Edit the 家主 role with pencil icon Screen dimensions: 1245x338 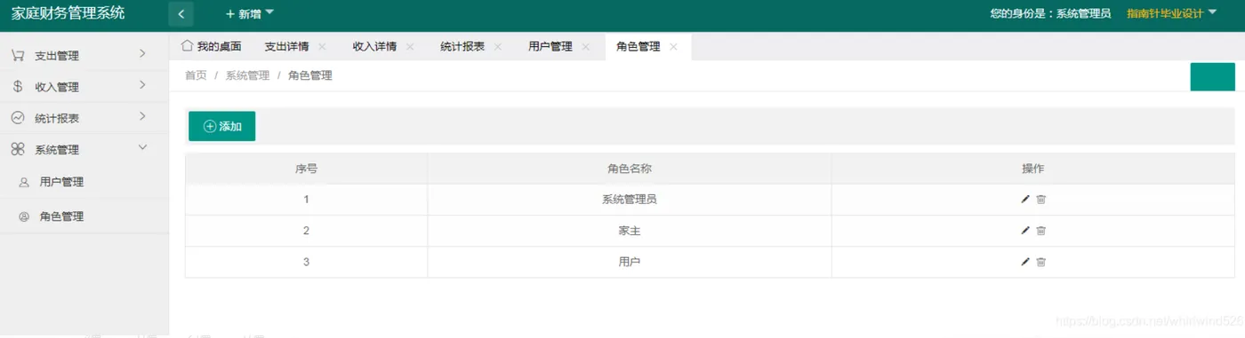[x=1025, y=231]
